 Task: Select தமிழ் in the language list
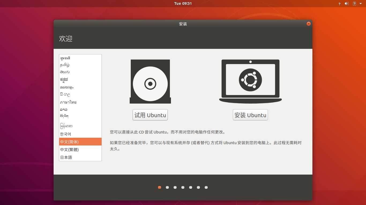(80, 65)
